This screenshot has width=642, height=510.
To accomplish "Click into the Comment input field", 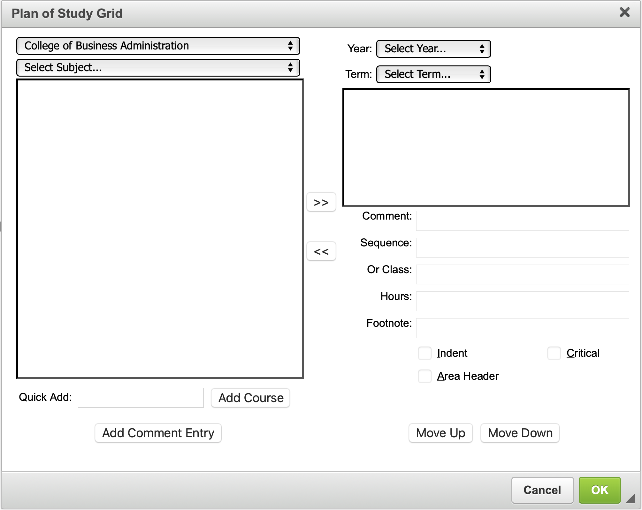I will click(x=522, y=221).
